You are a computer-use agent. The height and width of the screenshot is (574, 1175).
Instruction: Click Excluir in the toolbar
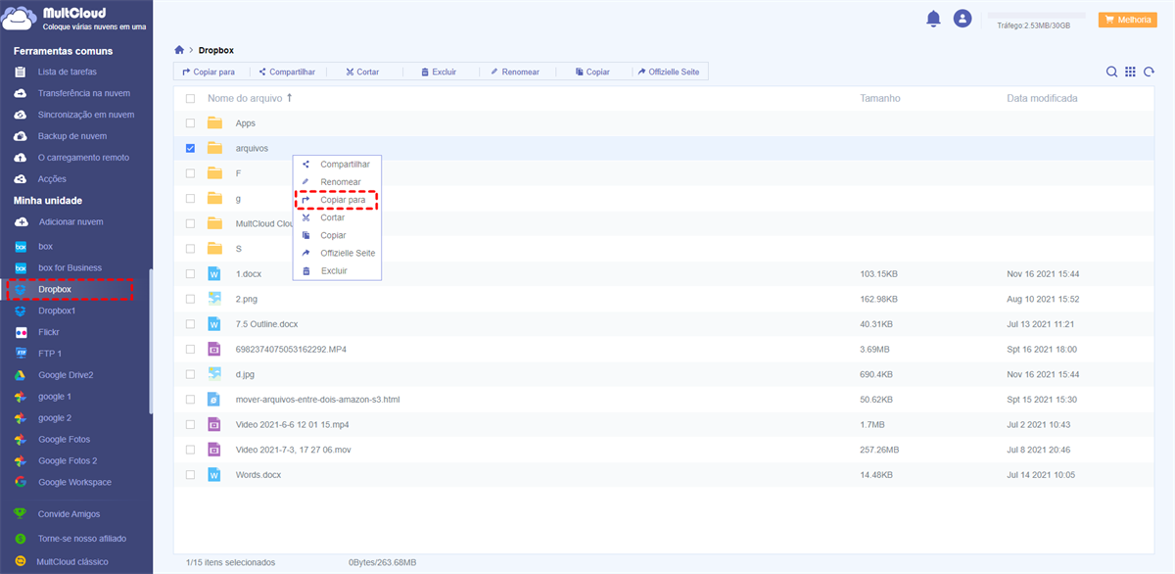click(x=438, y=72)
